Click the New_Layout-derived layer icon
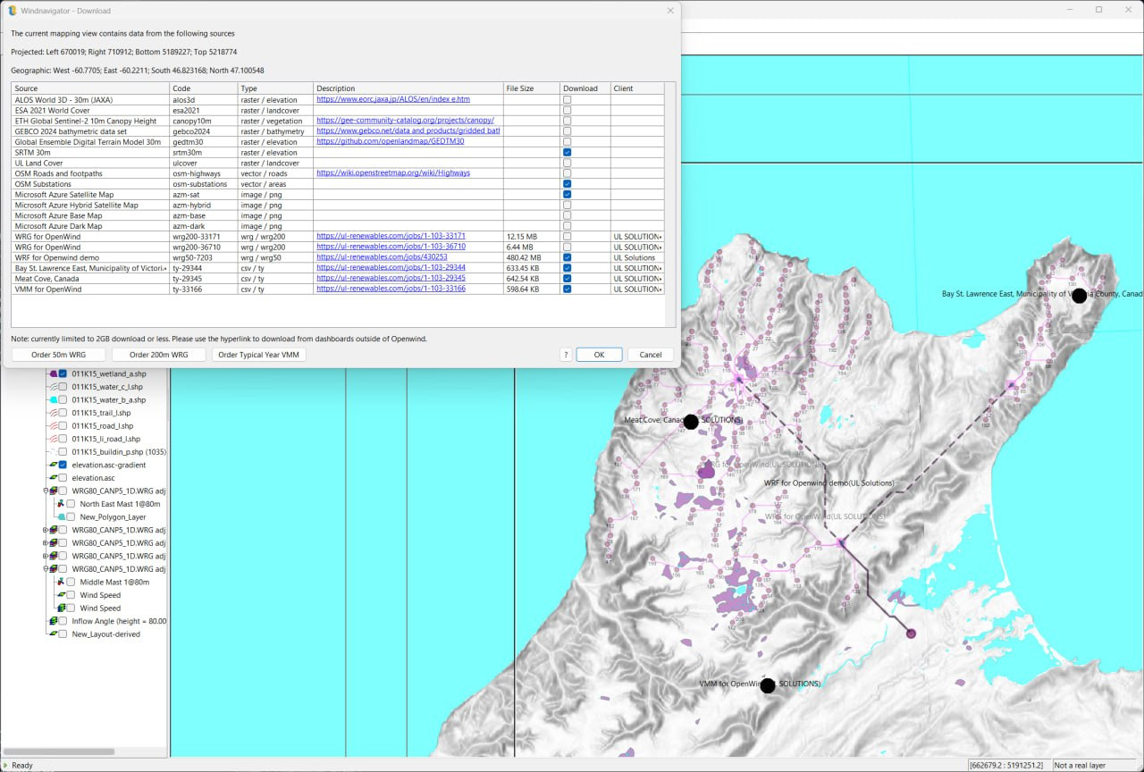The width and height of the screenshot is (1144, 772). (54, 634)
